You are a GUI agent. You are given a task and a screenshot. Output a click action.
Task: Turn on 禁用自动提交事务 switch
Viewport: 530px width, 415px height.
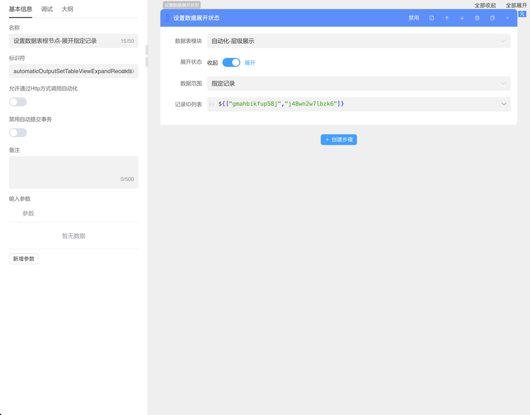[18, 133]
